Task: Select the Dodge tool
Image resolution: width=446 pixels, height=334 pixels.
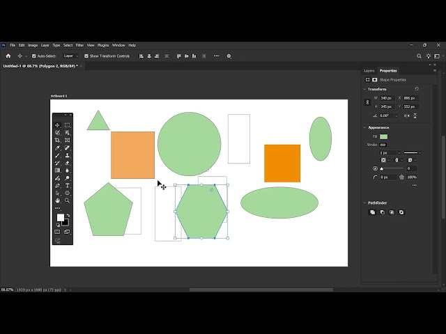Action: point(67,178)
